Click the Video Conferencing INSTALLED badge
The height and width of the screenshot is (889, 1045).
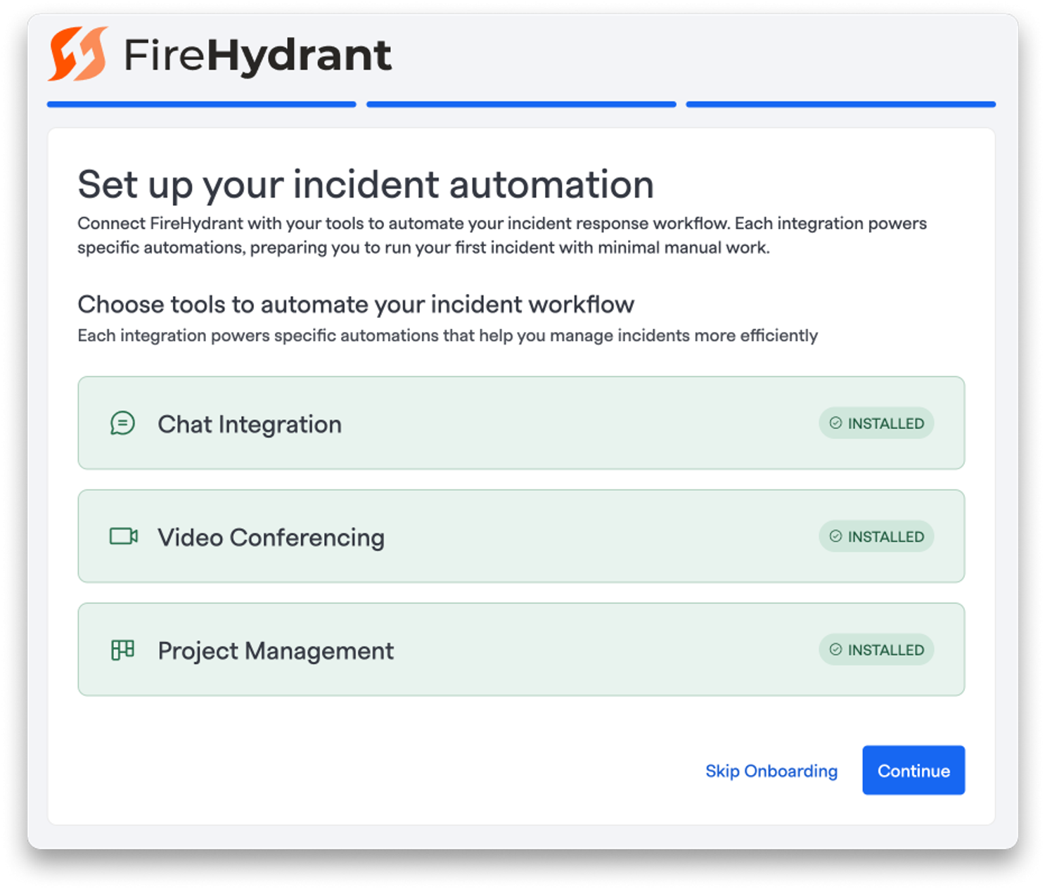pos(876,536)
